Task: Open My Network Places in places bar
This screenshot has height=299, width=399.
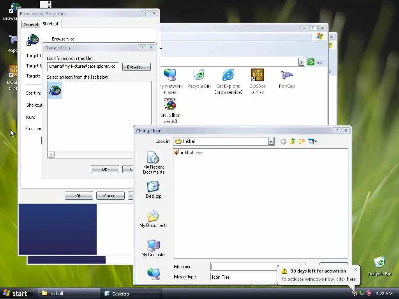Action: [154, 274]
